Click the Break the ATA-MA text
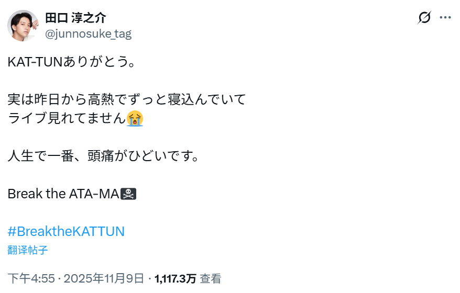 63,194
